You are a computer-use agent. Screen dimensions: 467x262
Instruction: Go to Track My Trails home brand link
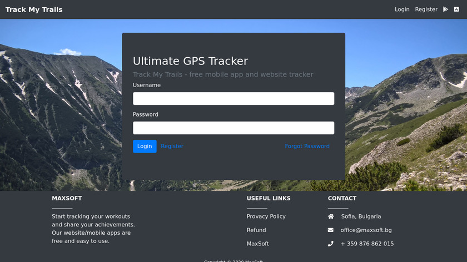[34, 9]
